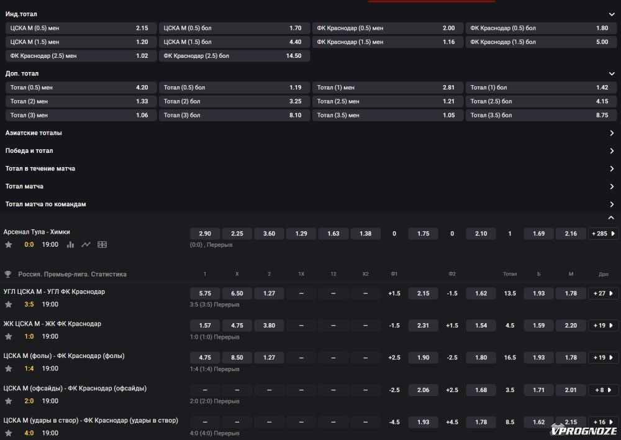
Task: Favorite the Арсенал Тула - Химки match star
Action: tap(8, 245)
